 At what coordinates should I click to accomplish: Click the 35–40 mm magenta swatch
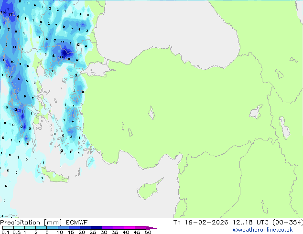(119, 228)
